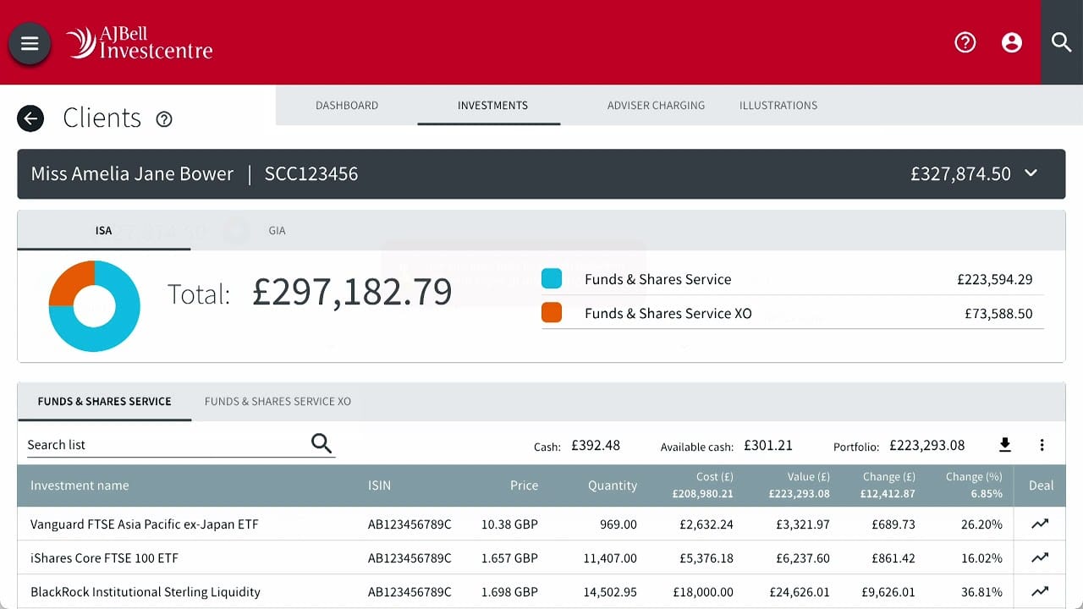The image size is (1083, 609).
Task: Open iShares Core FTSE 100 ETF name
Action: pos(104,558)
